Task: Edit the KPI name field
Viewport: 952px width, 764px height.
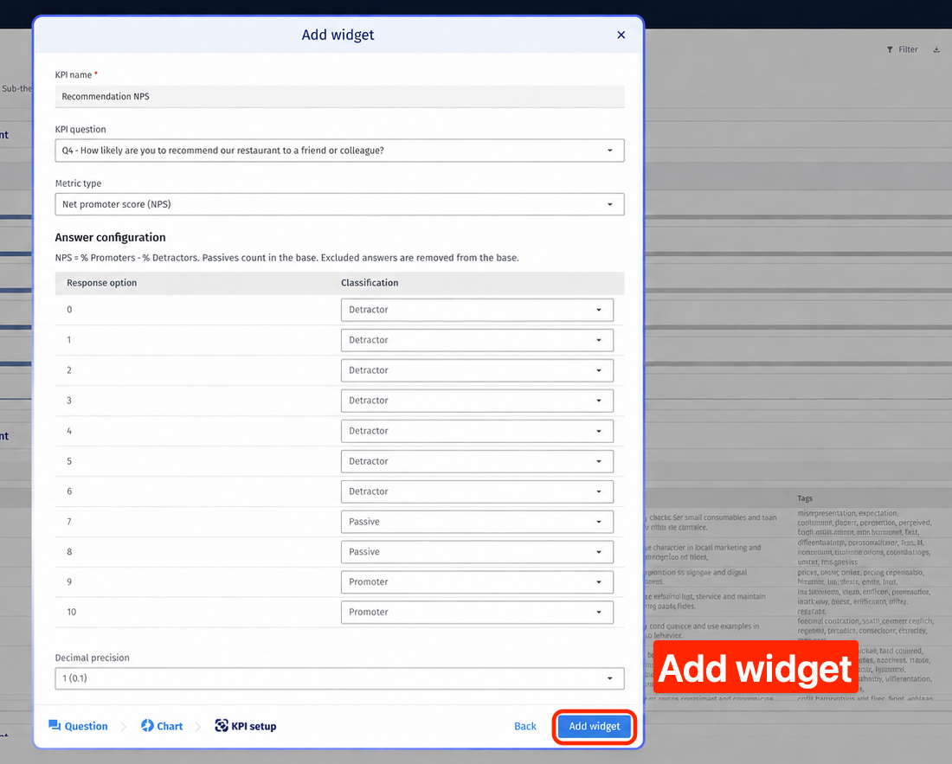Action: tap(339, 97)
